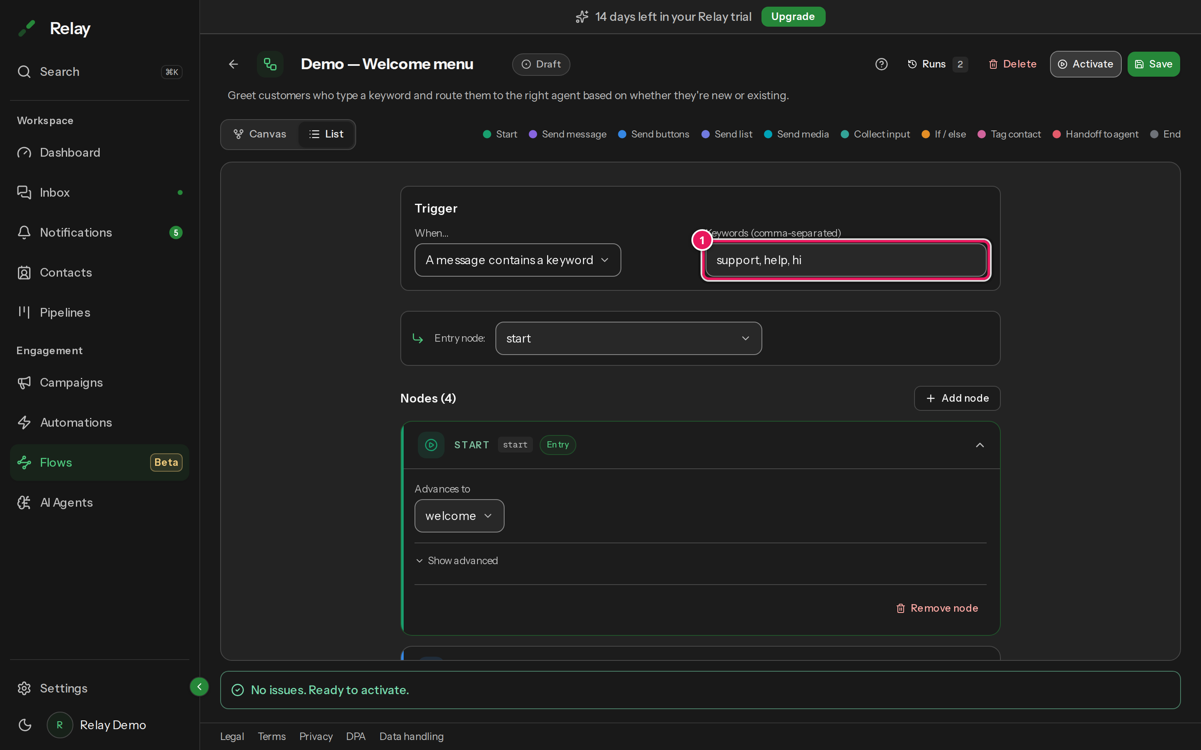The height and width of the screenshot is (750, 1201).
Task: Click the 'No issues' check icon
Action: [x=238, y=690]
